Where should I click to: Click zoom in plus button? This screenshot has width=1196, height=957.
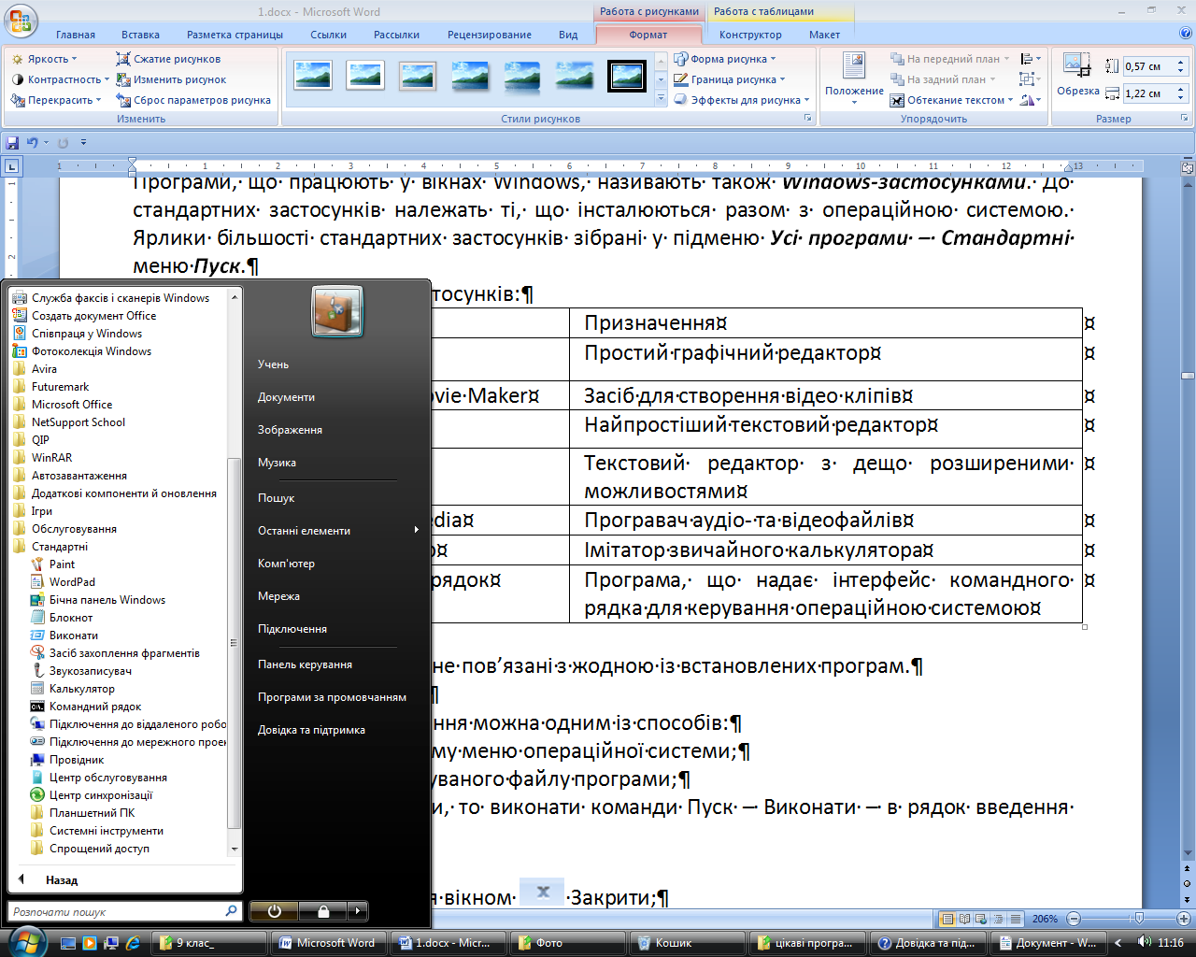pyautogui.click(x=1183, y=919)
